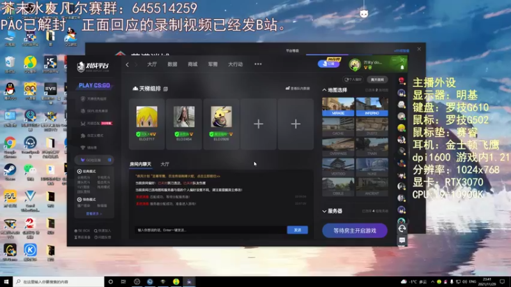Screen dimensions: 511x287
Task: Open the feedback question-mark item
Action: [x=103, y=237]
